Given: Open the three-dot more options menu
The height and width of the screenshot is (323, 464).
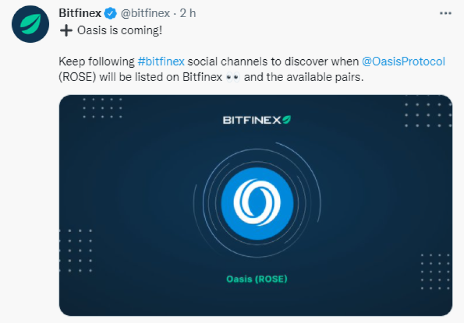Looking at the screenshot, I should point(445,14).
